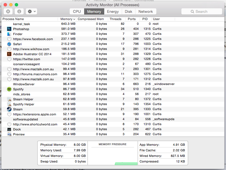Click the magnifier icon in Search field
Image resolution: width=226 pixels, height=170 pixels.
pos(192,11)
